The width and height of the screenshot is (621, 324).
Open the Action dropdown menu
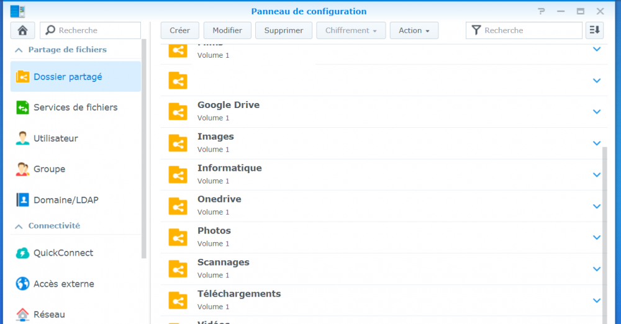tap(414, 30)
